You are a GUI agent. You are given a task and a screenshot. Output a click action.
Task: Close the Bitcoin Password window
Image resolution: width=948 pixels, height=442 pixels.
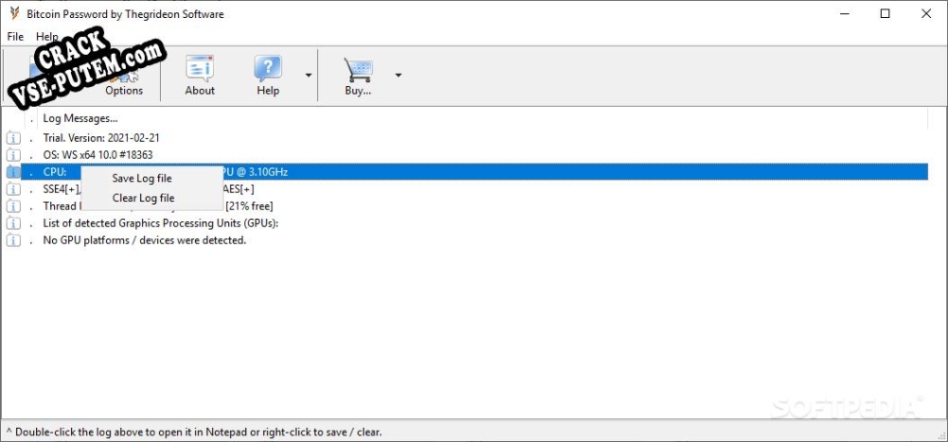(926, 13)
